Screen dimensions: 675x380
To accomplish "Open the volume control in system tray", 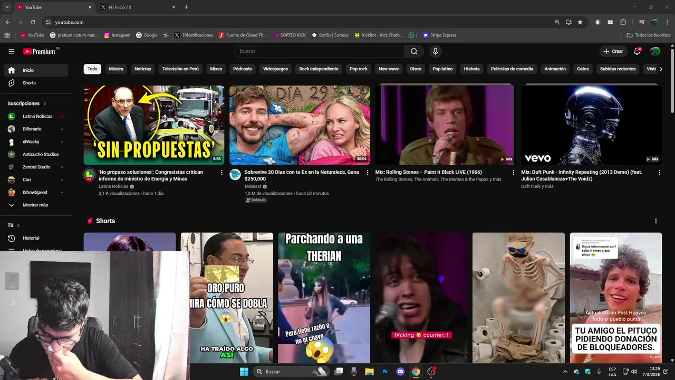I will (x=634, y=372).
